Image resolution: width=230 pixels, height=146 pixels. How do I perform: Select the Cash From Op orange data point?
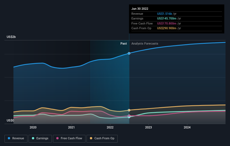pos(129,110)
